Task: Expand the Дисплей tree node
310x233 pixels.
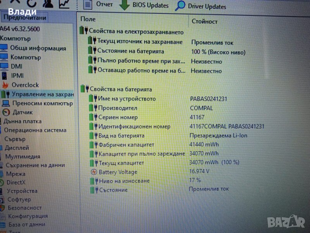Action: pos(17,148)
